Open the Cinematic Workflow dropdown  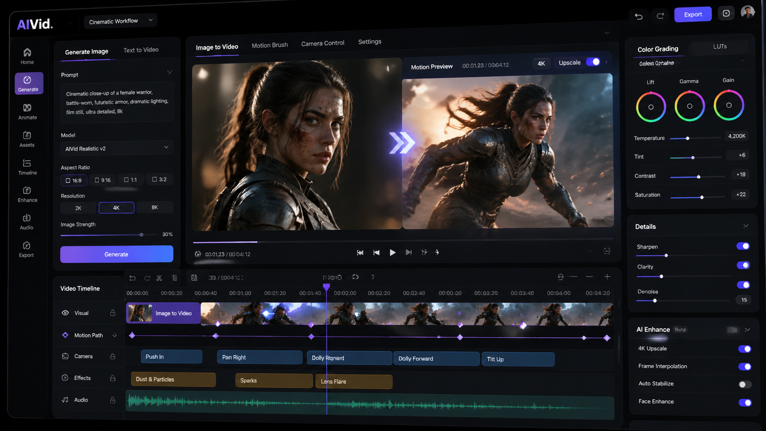click(x=120, y=21)
